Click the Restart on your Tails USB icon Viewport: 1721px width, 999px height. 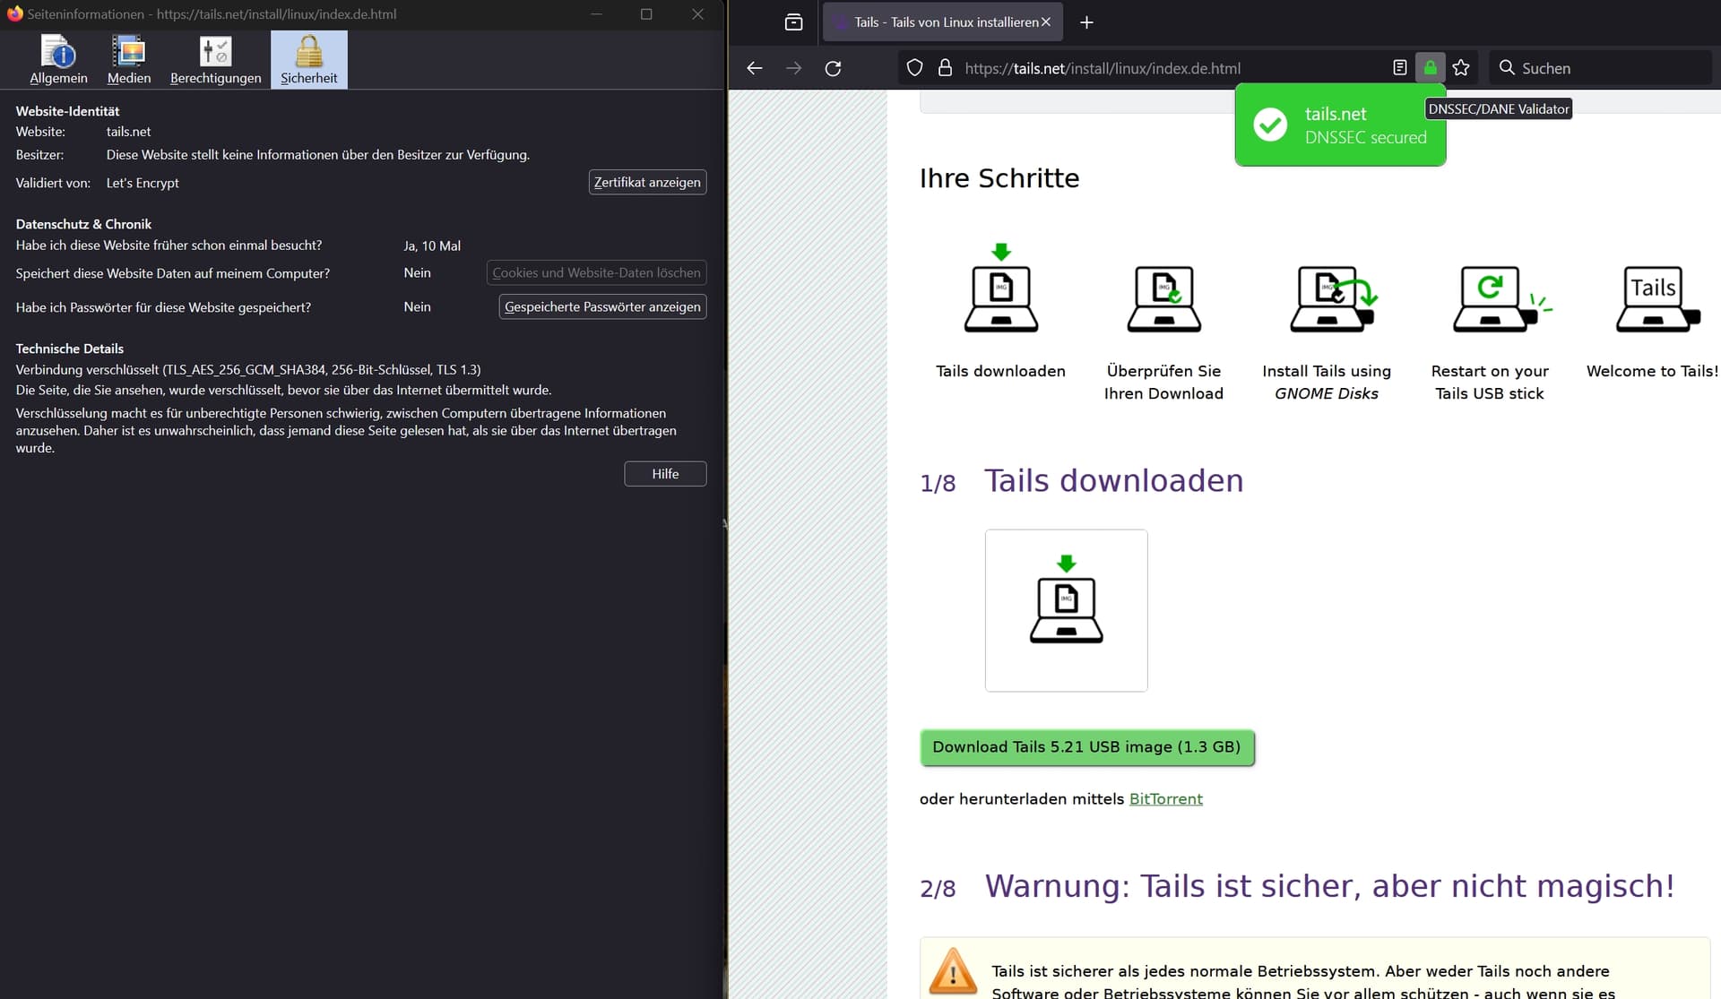pyautogui.click(x=1501, y=298)
